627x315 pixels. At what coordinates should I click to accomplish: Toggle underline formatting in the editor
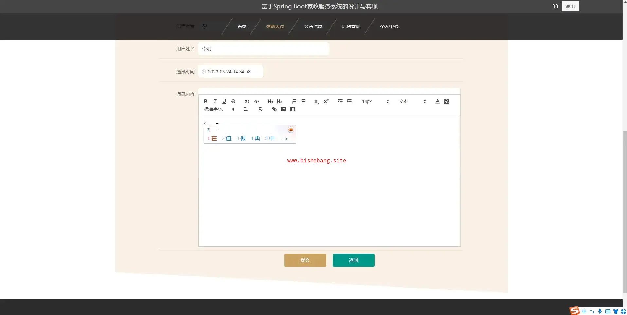[x=224, y=101]
